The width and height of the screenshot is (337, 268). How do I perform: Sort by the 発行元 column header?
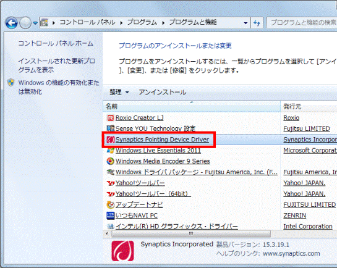tap(309, 106)
